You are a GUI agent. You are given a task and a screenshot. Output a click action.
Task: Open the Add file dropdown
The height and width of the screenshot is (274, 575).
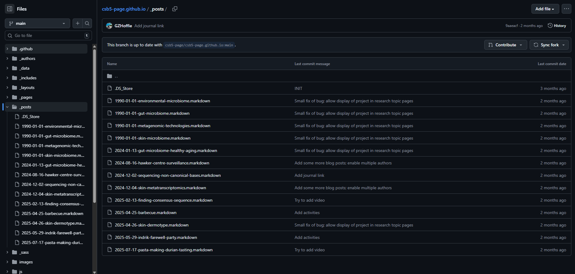pos(545,9)
